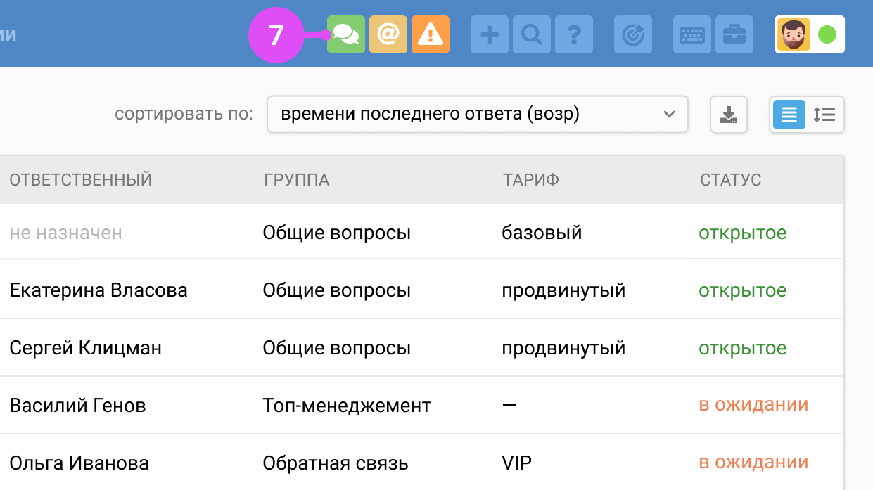Image resolution: width=873 pixels, height=490 pixels.
Task: Click your profile avatar picture
Action: [795, 33]
